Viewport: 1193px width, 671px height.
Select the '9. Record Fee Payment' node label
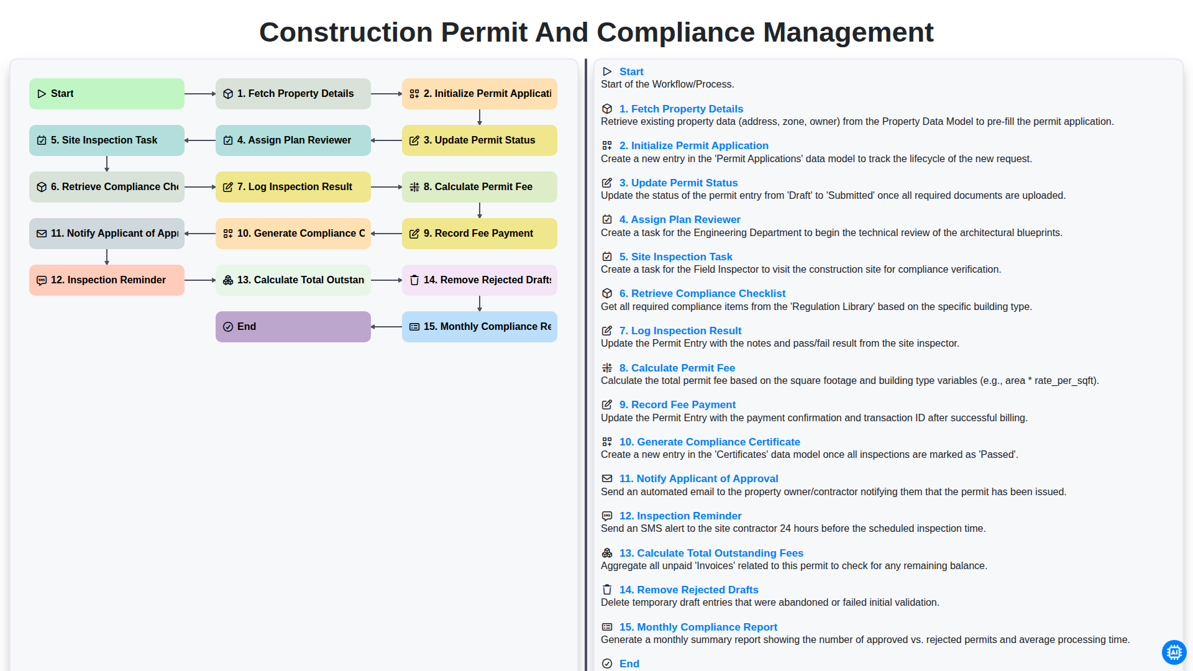point(478,234)
